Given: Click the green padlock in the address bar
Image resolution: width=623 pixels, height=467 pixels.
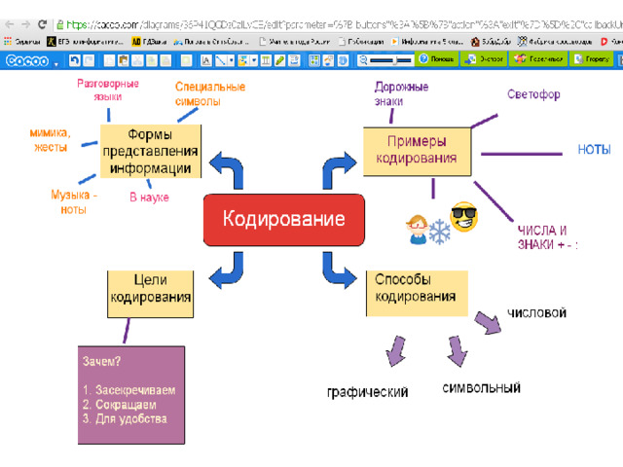Looking at the screenshot, I should coord(60,24).
